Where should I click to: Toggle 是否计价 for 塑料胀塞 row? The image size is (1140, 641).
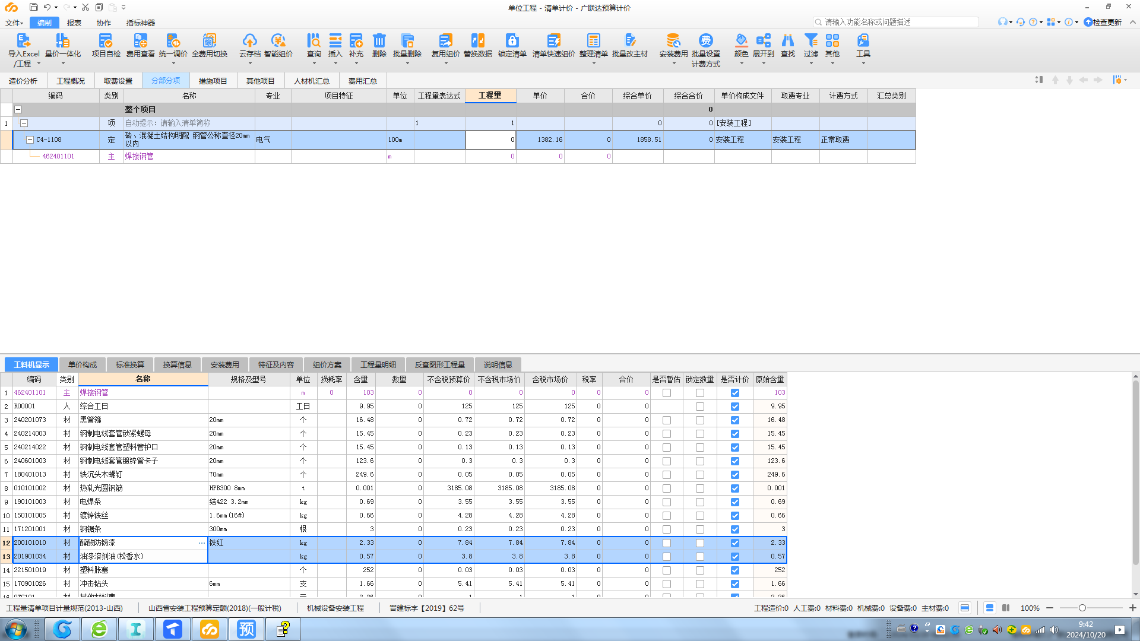[x=735, y=570]
